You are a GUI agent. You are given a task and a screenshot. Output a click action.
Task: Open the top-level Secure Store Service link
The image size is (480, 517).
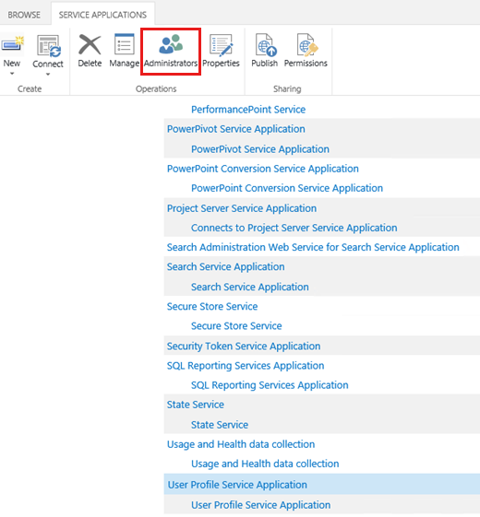(x=212, y=306)
